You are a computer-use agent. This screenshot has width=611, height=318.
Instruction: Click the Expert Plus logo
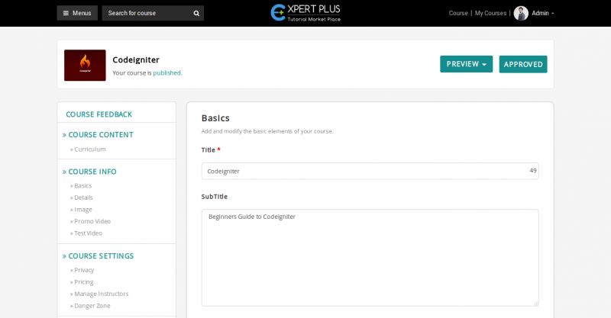point(305,13)
